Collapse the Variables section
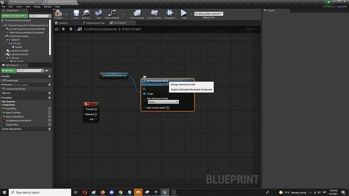This screenshot has width=349, height=196. pyautogui.click(x=1, y=98)
